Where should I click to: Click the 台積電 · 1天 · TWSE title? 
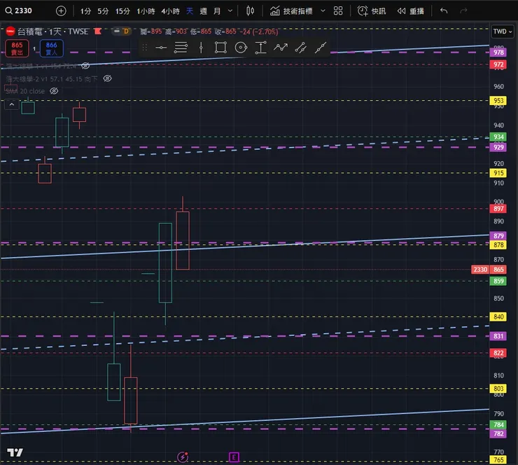(x=53, y=32)
